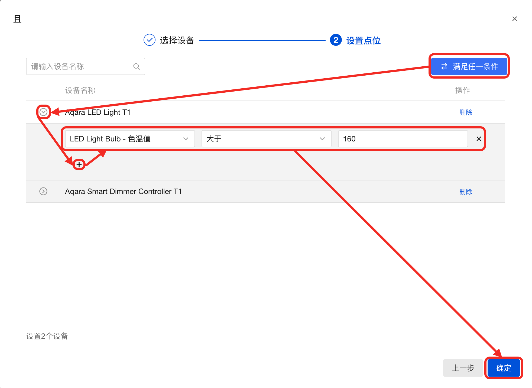Delete the Aqara LED Light T1 device
532x388 pixels.
(x=466, y=112)
